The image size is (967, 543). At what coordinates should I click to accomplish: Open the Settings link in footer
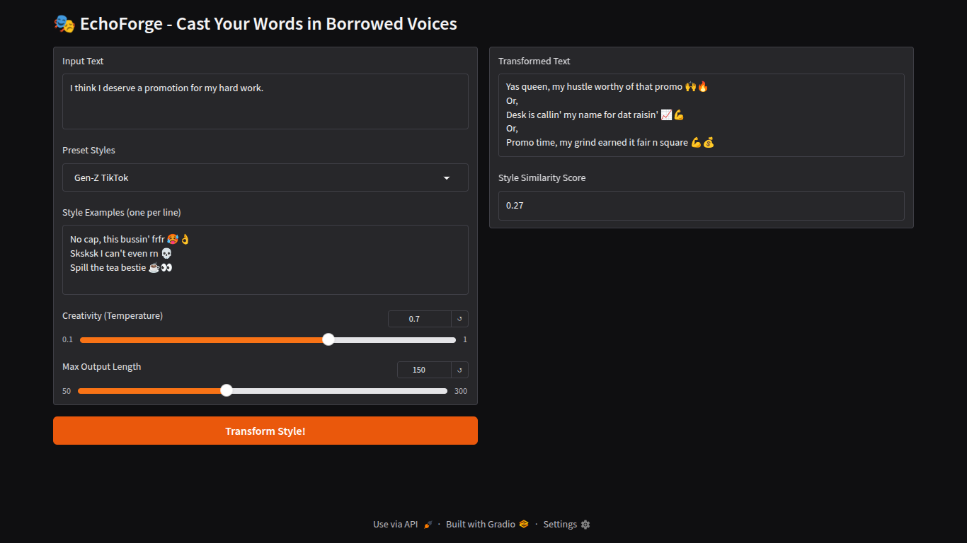pyautogui.click(x=560, y=525)
